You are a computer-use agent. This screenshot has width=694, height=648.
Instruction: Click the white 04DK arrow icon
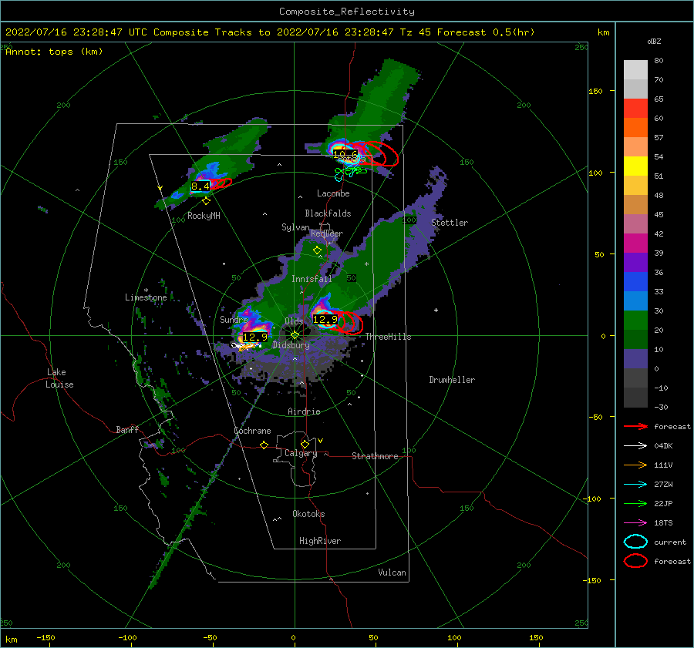[635, 446]
